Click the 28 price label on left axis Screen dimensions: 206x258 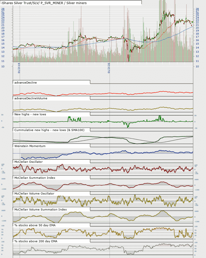[x=3, y=9]
